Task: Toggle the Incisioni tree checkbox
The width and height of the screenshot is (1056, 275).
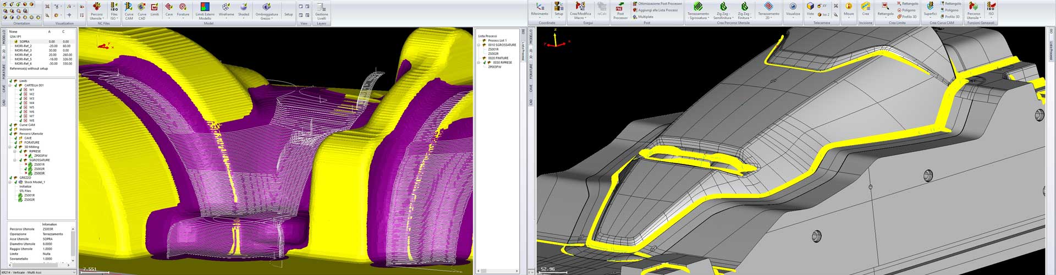Action: point(10,129)
